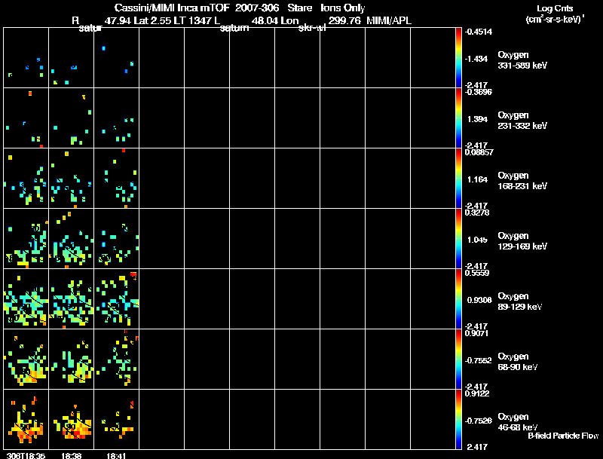Click the 18:38 panel in 129-169 keV row

point(71,239)
